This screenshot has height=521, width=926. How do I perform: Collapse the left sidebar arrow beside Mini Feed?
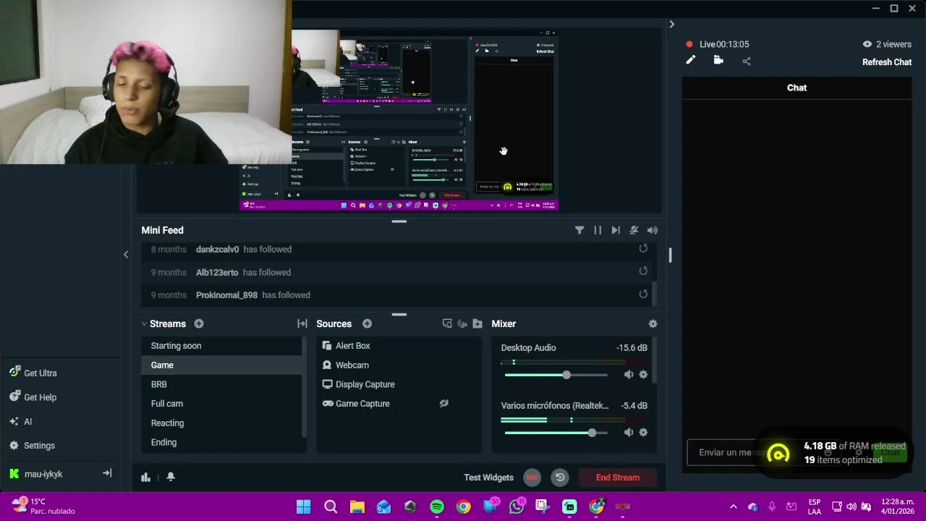(x=126, y=254)
